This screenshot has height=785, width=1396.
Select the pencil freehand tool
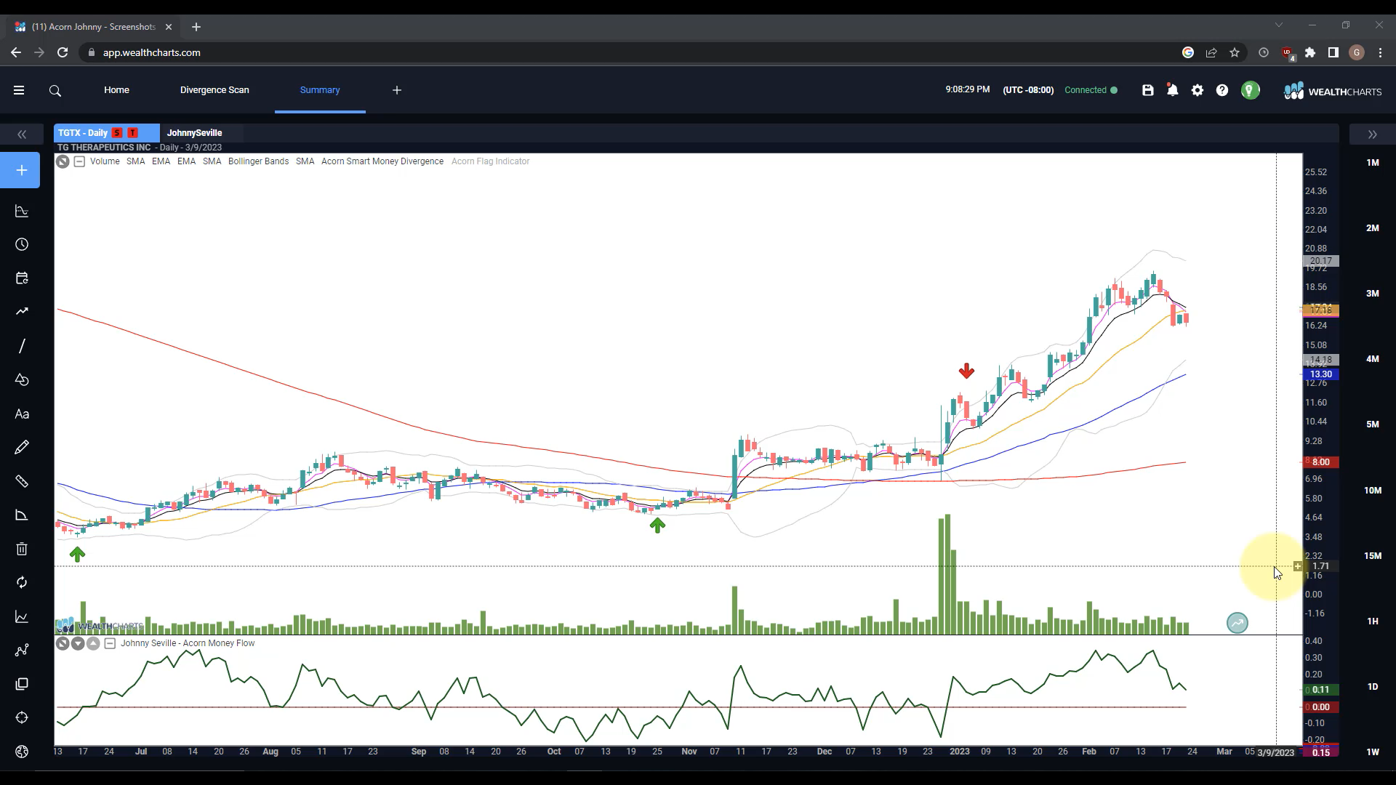coord(22,447)
